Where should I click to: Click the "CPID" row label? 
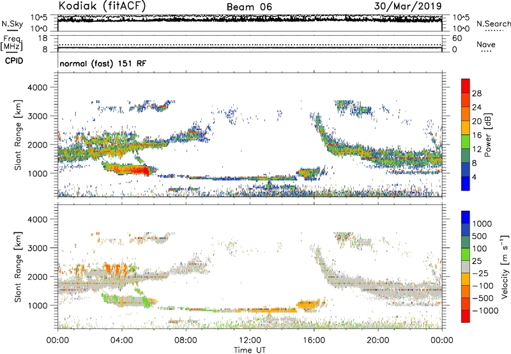(14, 61)
